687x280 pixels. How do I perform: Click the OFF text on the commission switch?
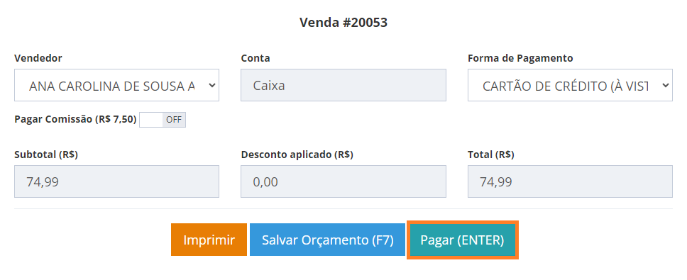174,119
